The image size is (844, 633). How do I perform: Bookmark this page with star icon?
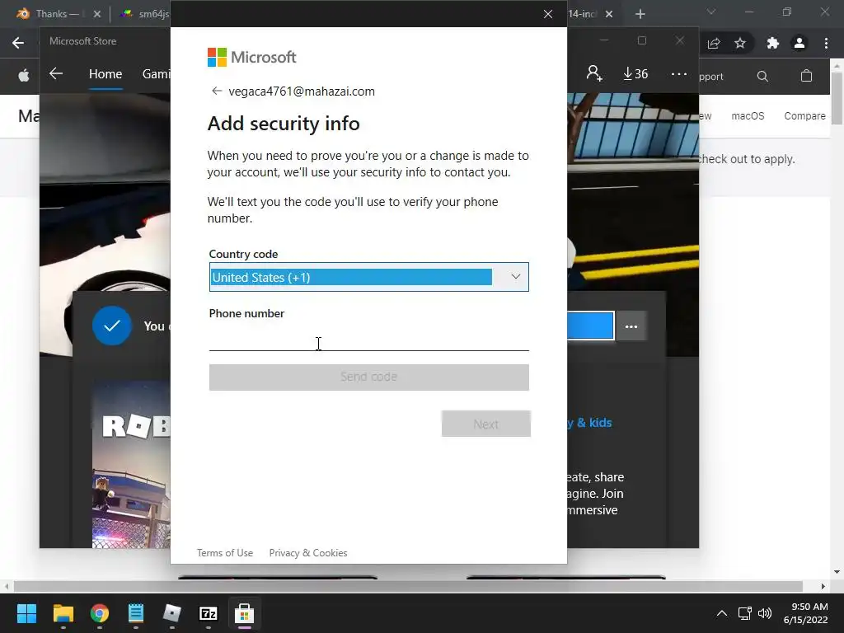point(740,43)
